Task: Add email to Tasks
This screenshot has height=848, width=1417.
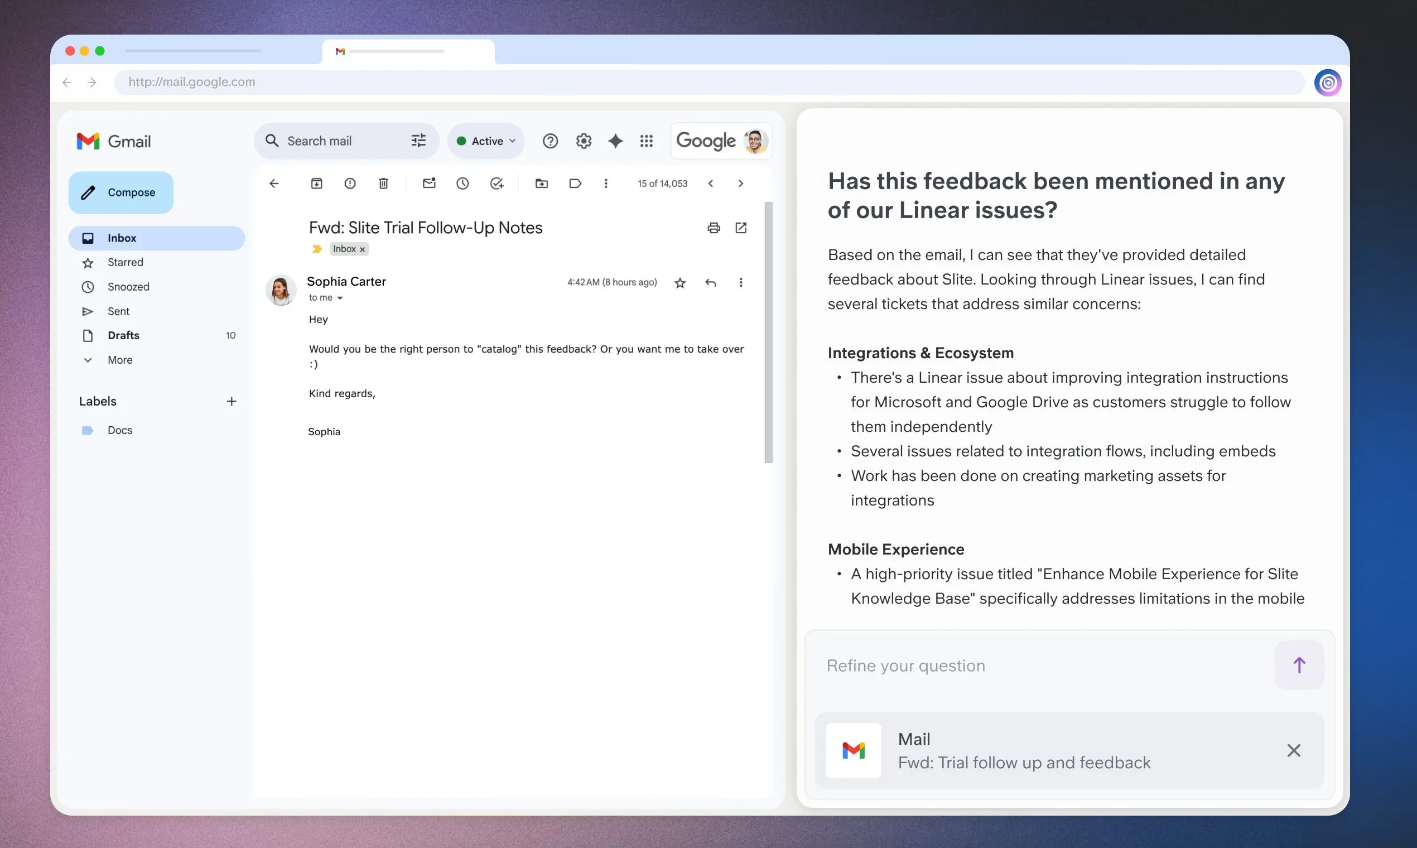Action: 497,184
